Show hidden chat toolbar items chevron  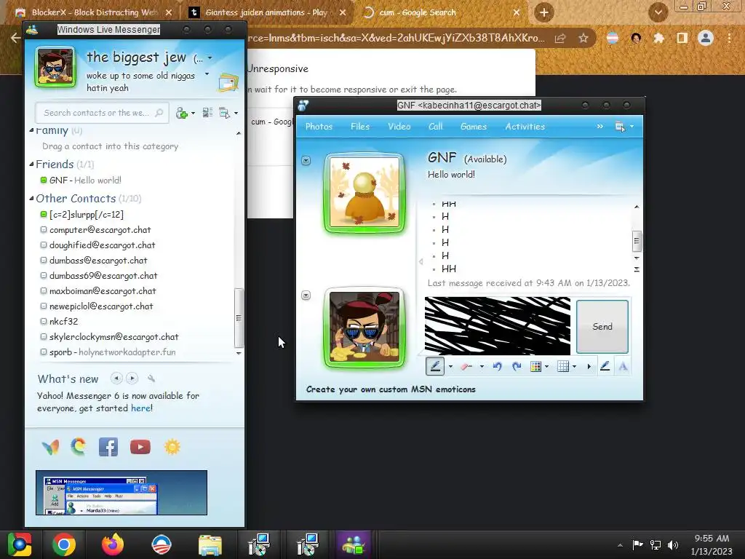[x=600, y=127]
